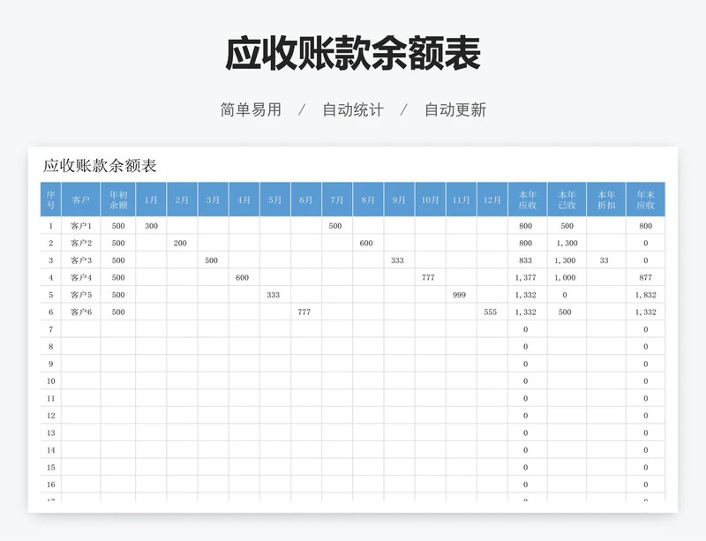Click the 300 value in 客户1's row
Viewport: 706px width, 541px height.
point(151,226)
